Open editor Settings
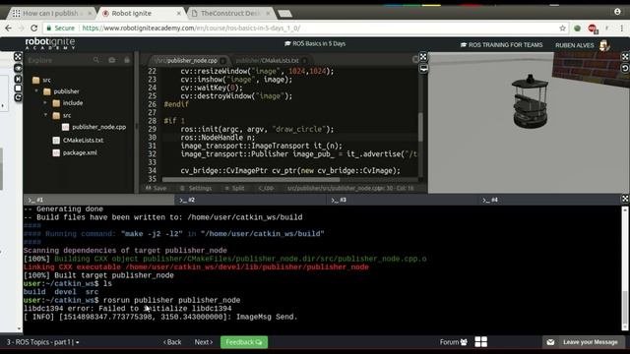 pos(196,188)
